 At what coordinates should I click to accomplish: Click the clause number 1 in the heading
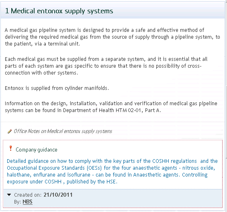[x=7, y=11]
